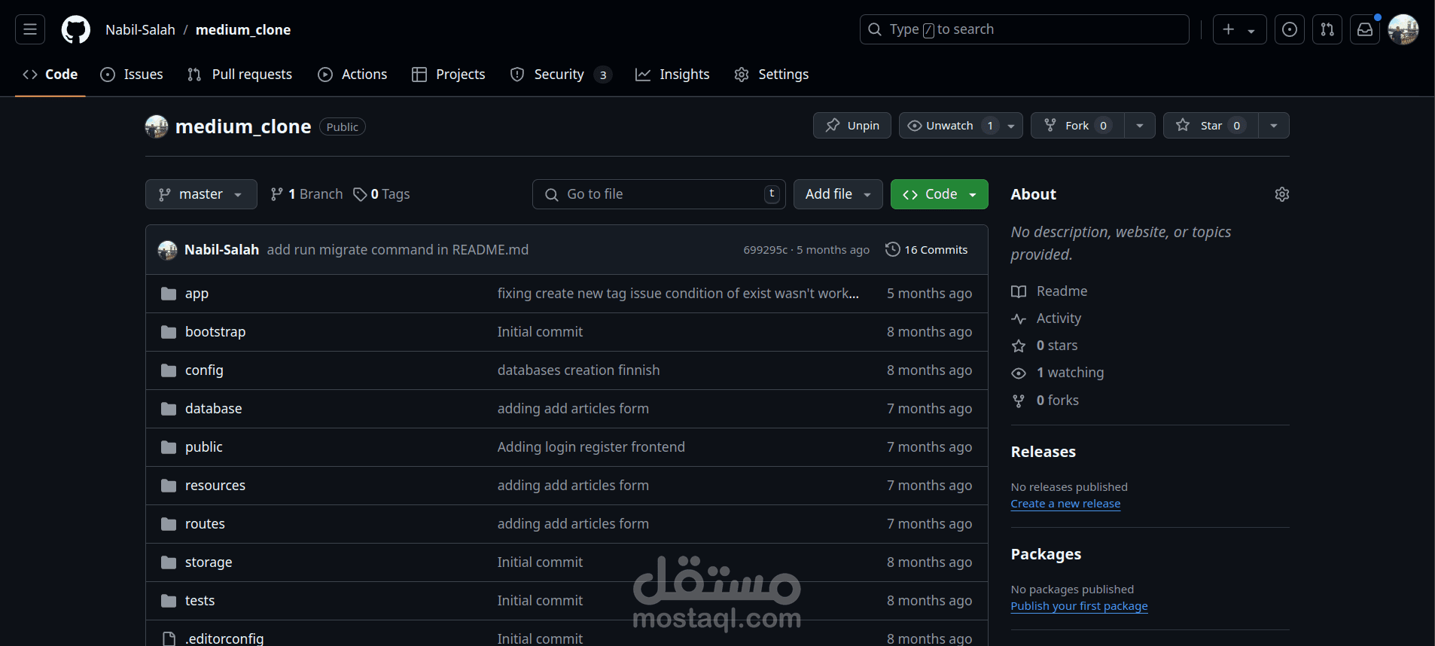The width and height of the screenshot is (1435, 646).
Task: Open user profile avatar menu
Action: (x=1403, y=29)
